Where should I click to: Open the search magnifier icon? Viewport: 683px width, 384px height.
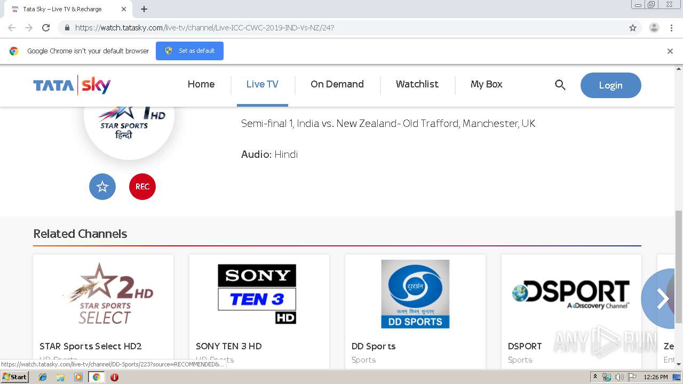560,85
